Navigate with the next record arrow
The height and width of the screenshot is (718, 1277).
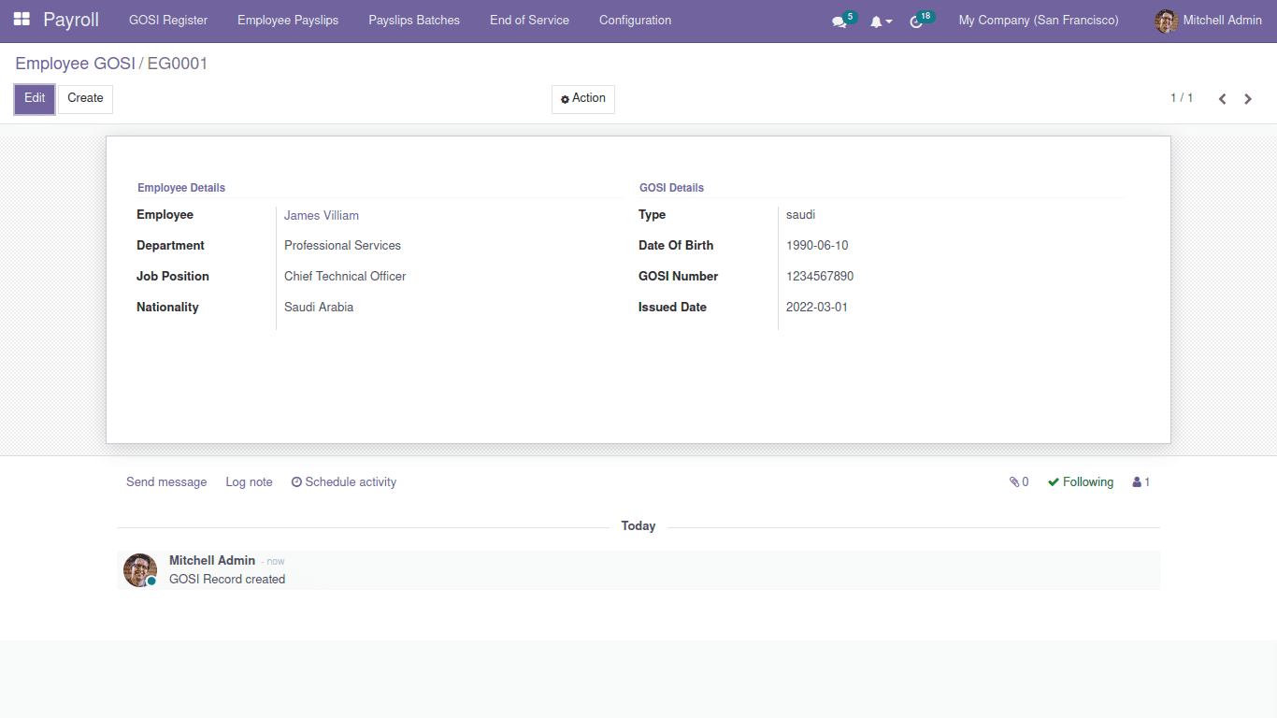point(1248,98)
